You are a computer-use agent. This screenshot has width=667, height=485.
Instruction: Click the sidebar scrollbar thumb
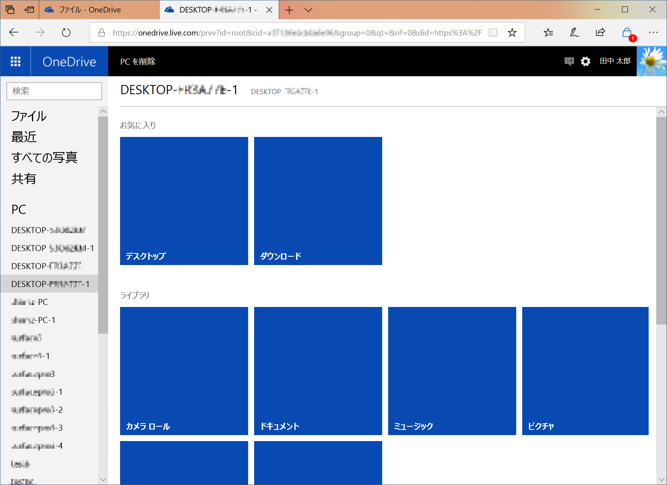tap(103, 225)
